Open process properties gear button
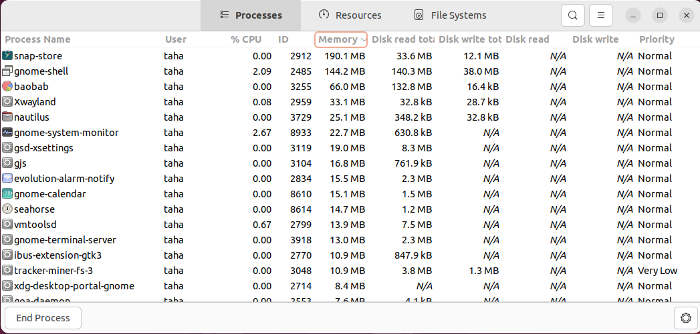 (686, 318)
